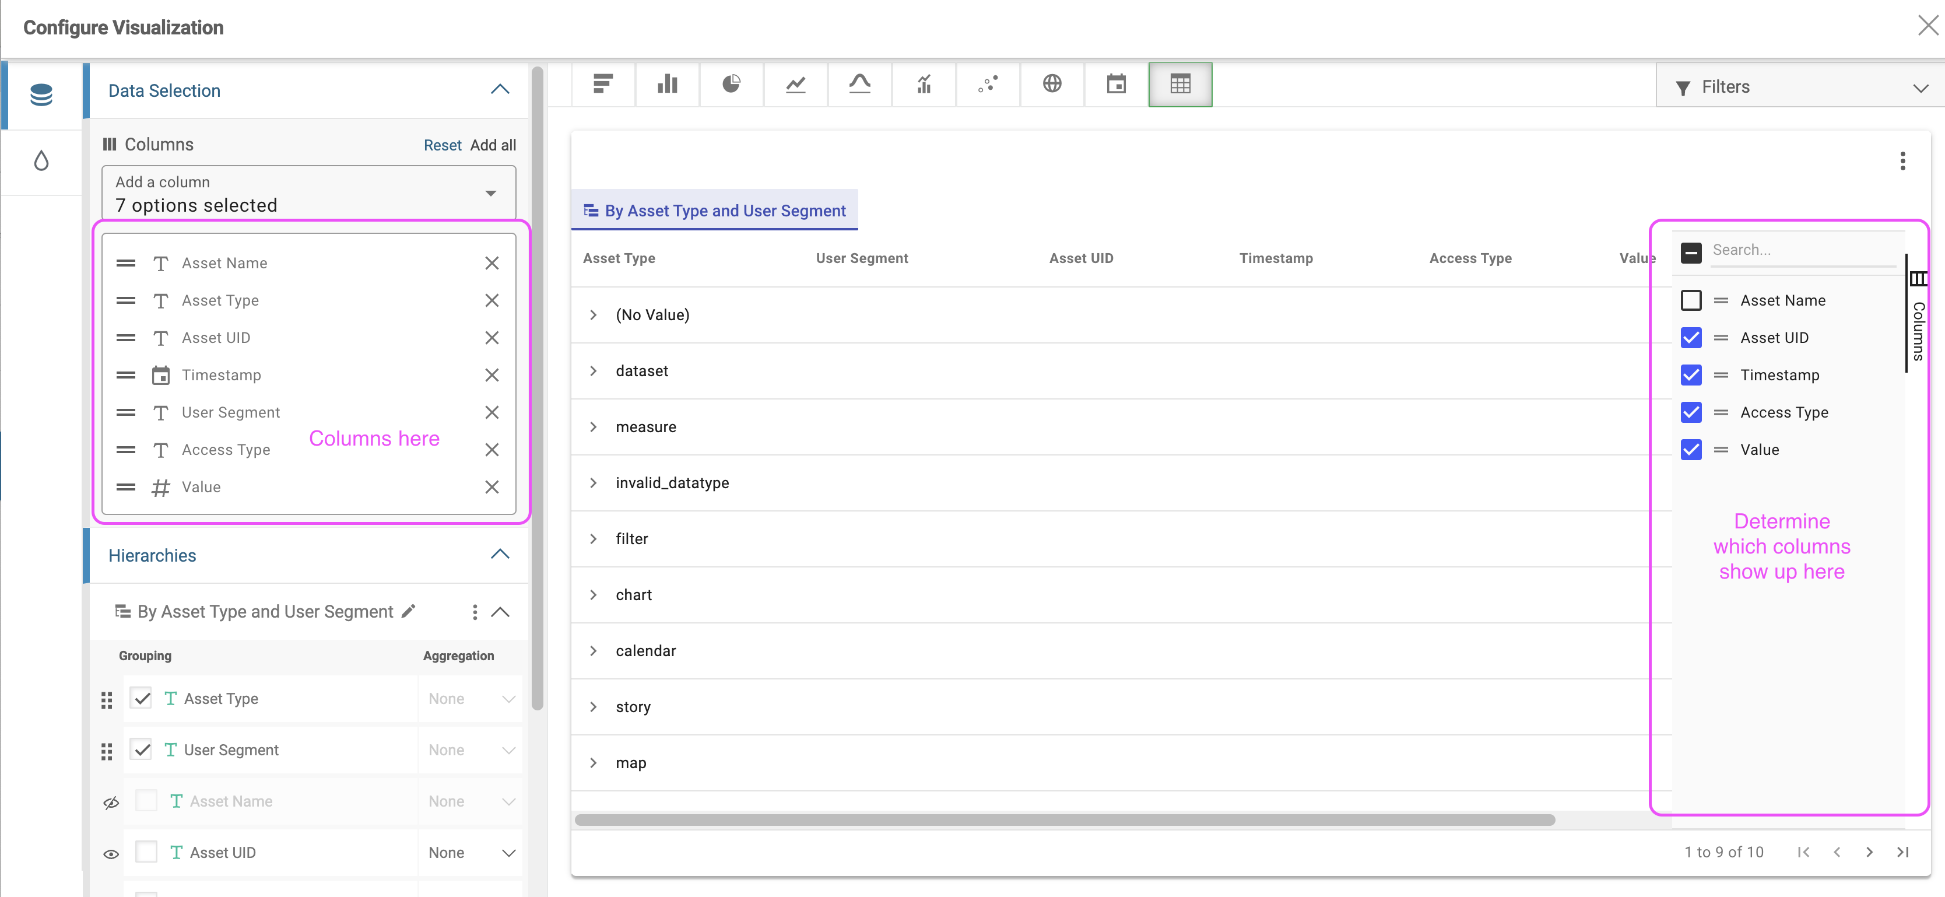Grab drag handle for Asset Type grouping
The image size is (1945, 897).
[107, 700]
